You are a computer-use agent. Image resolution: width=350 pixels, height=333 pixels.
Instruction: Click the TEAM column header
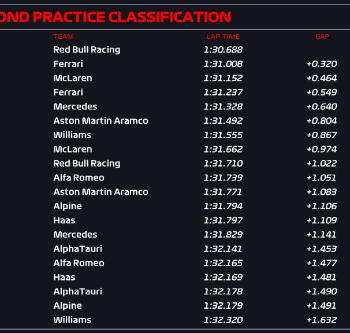(64, 36)
